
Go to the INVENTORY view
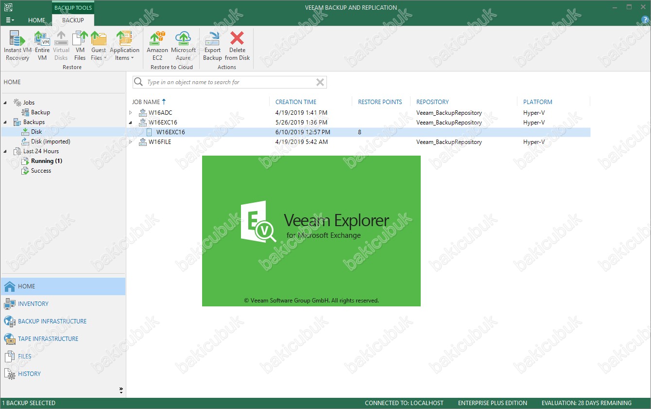(33, 304)
